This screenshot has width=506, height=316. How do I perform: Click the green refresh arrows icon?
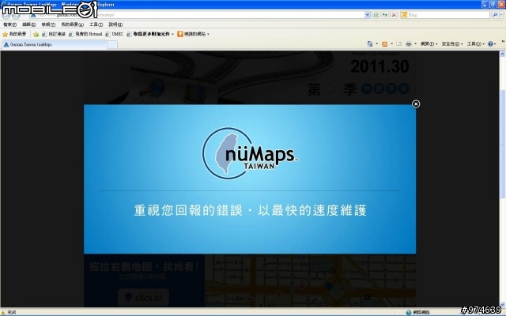pos(385,15)
